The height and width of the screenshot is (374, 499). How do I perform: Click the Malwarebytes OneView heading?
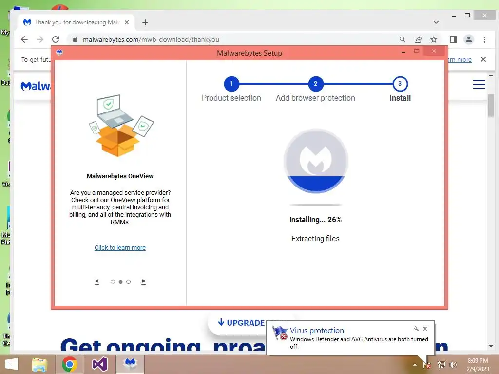click(x=120, y=176)
